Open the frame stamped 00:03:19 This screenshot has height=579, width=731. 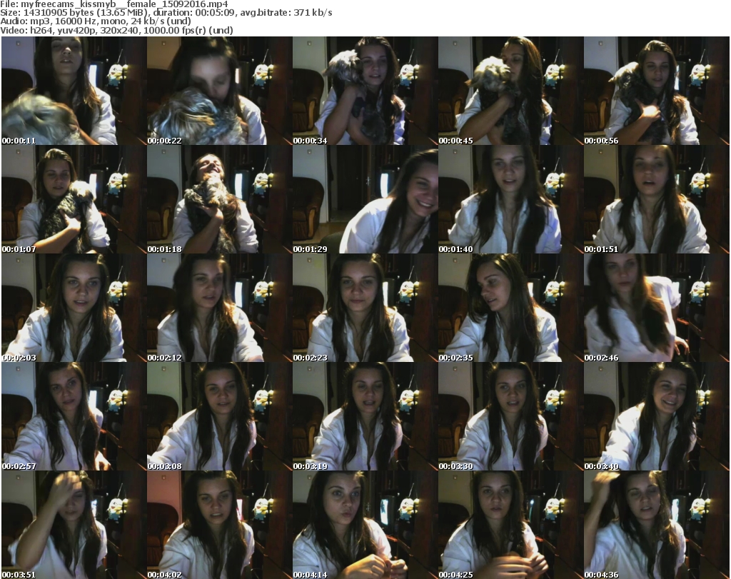click(365, 417)
